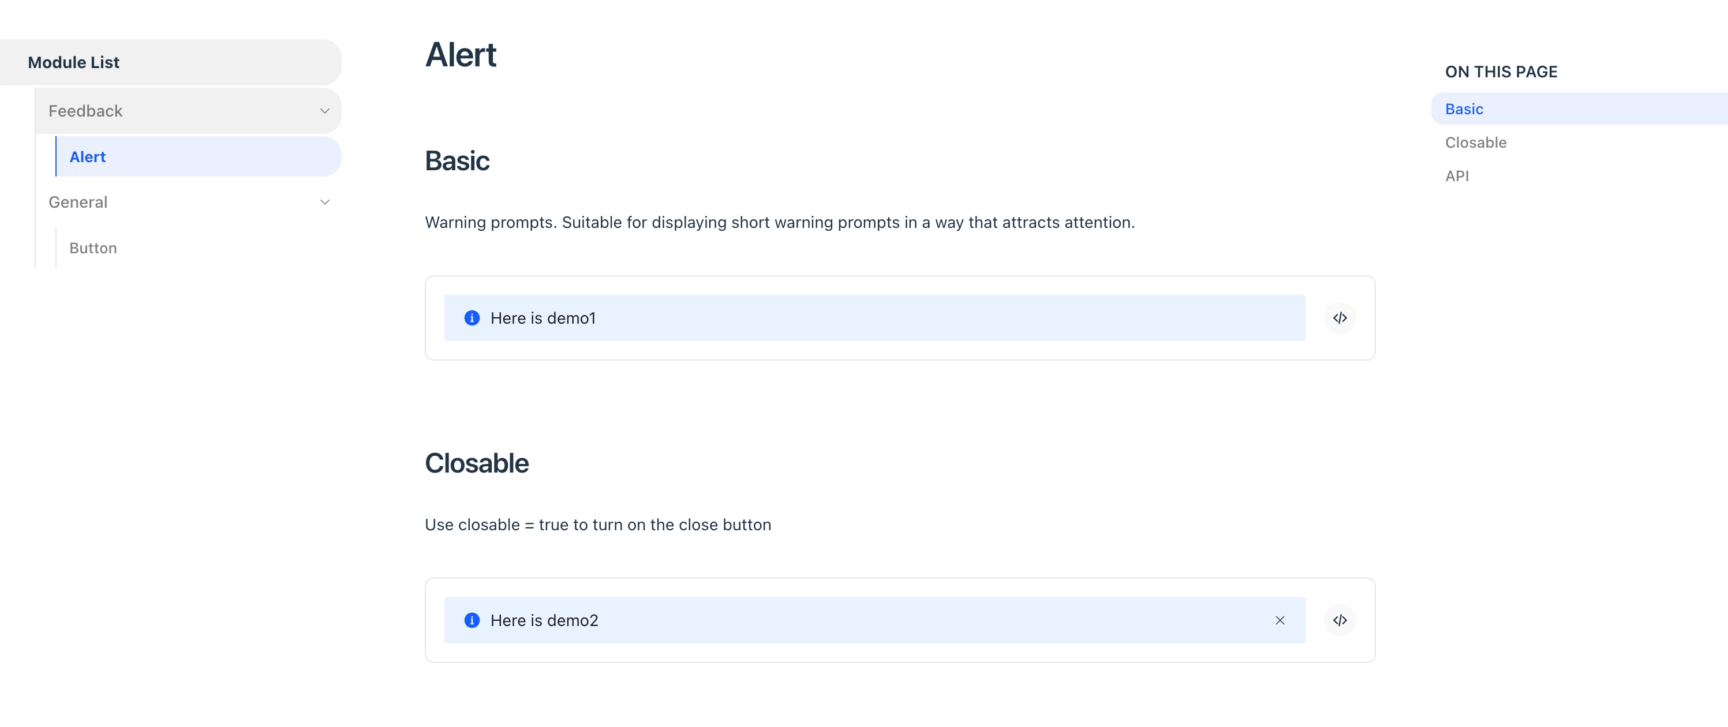Collapse the General section chevron
The image size is (1728, 727).
click(325, 202)
